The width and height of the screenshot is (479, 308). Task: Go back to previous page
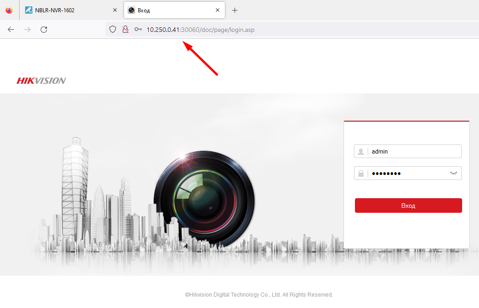tap(11, 30)
